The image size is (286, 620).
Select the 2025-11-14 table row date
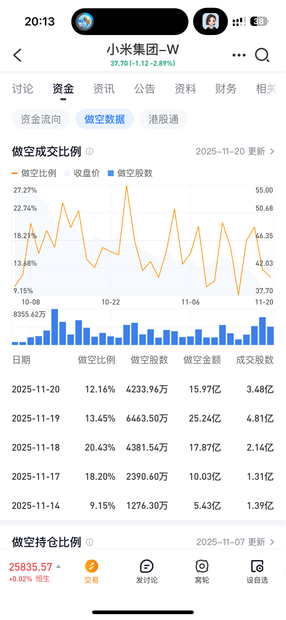click(x=36, y=506)
